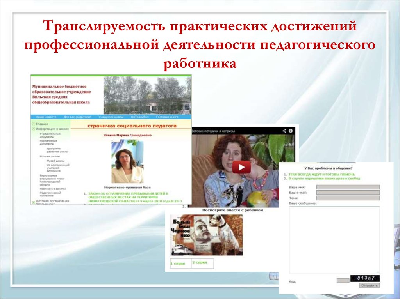Expand the 'Информация о школе' section
This screenshot has width=400, height=299.
(34, 129)
